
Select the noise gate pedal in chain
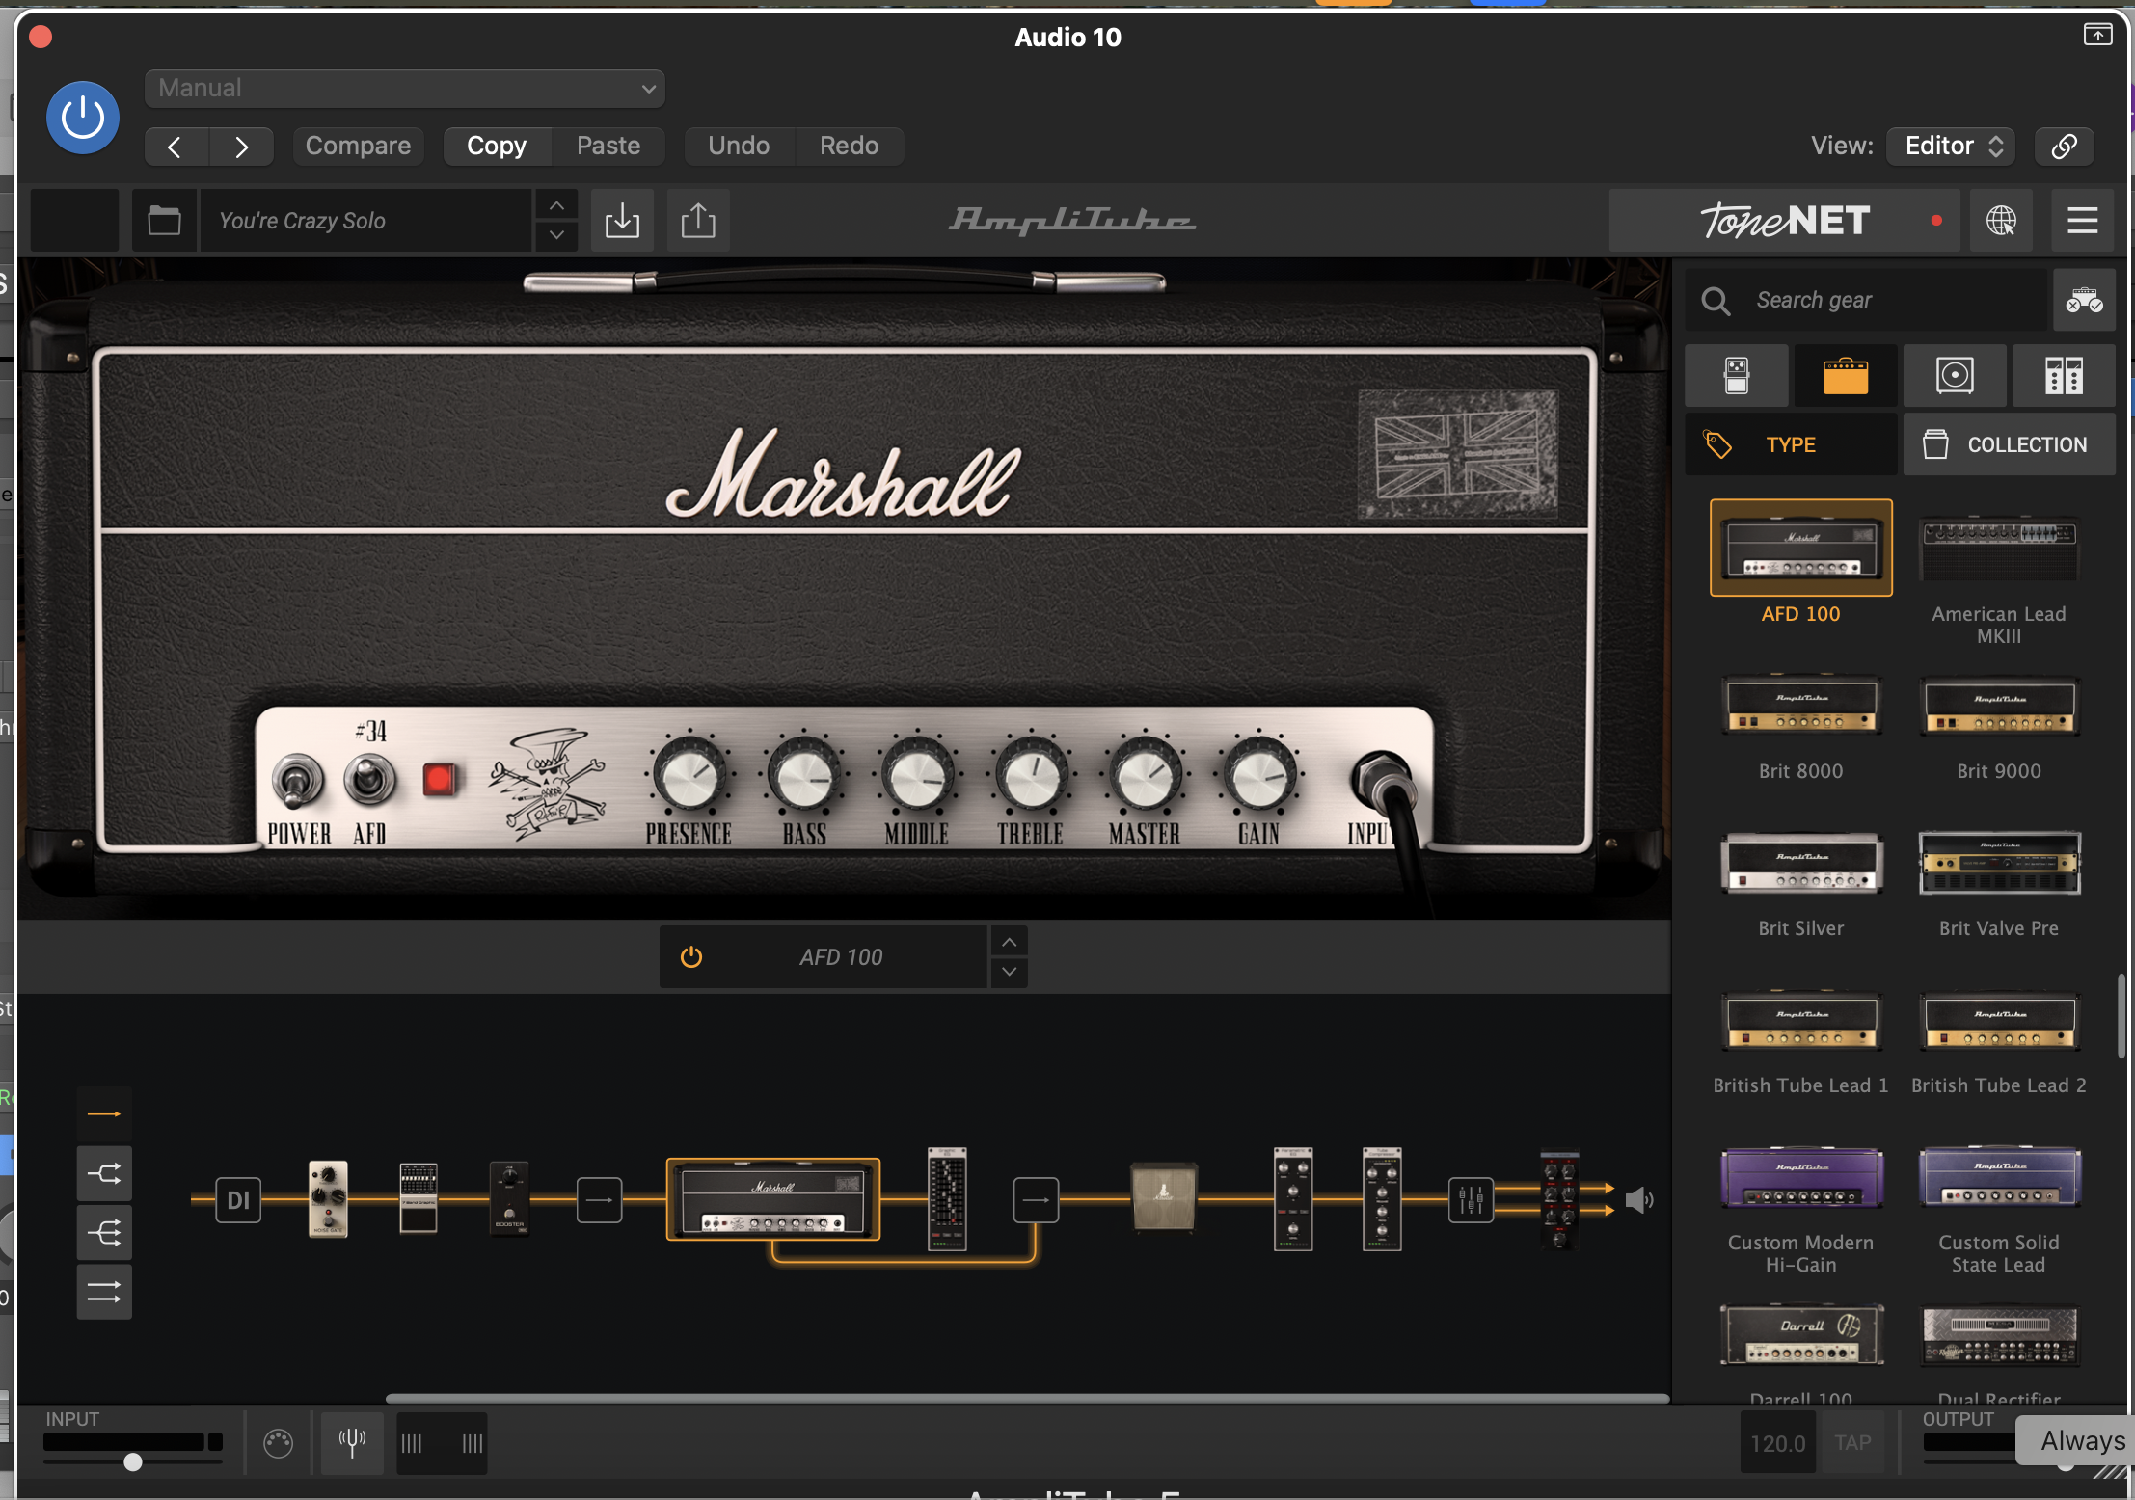[328, 1199]
